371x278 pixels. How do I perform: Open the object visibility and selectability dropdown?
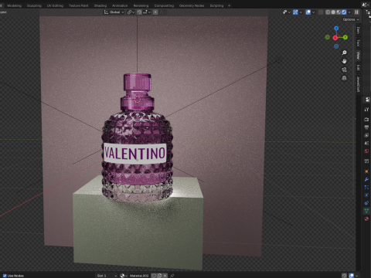click(x=286, y=12)
